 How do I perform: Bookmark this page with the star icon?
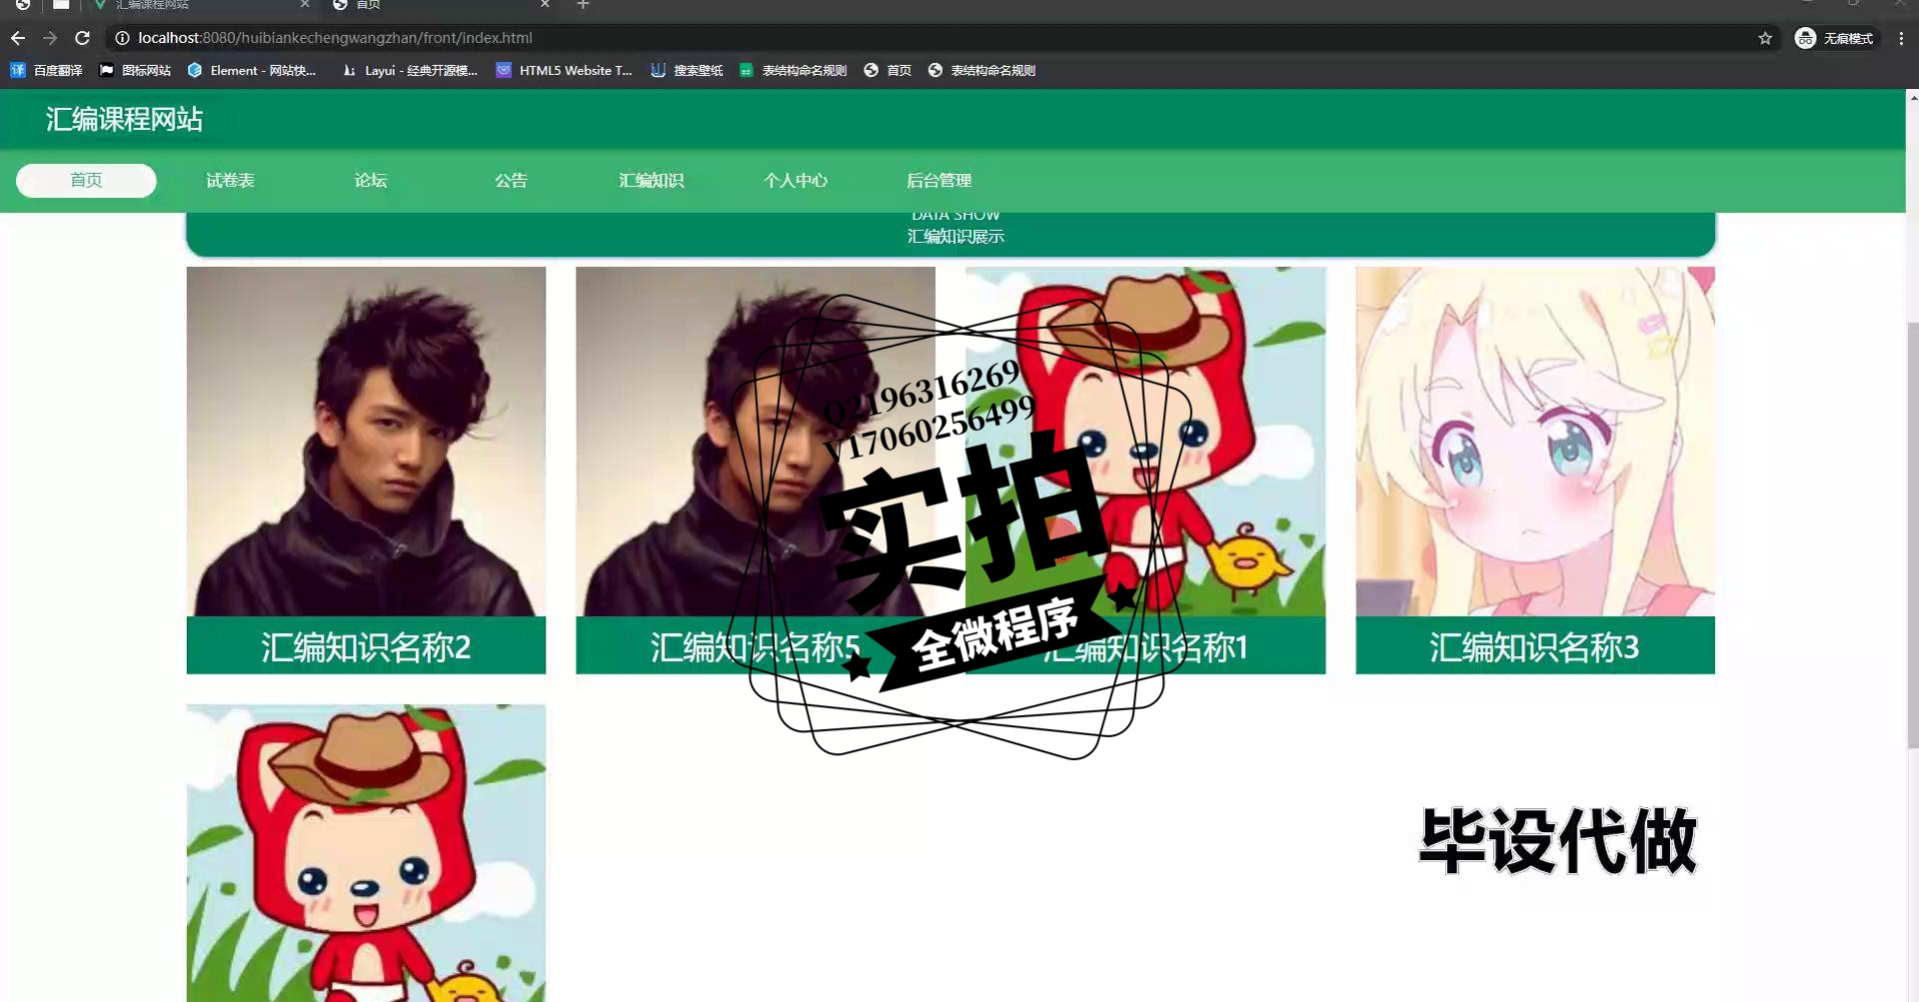pyautogui.click(x=1765, y=38)
